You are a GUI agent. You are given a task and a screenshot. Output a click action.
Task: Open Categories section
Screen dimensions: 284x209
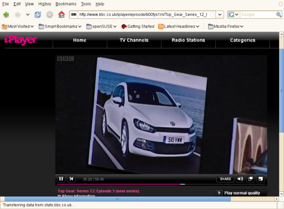[242, 40]
